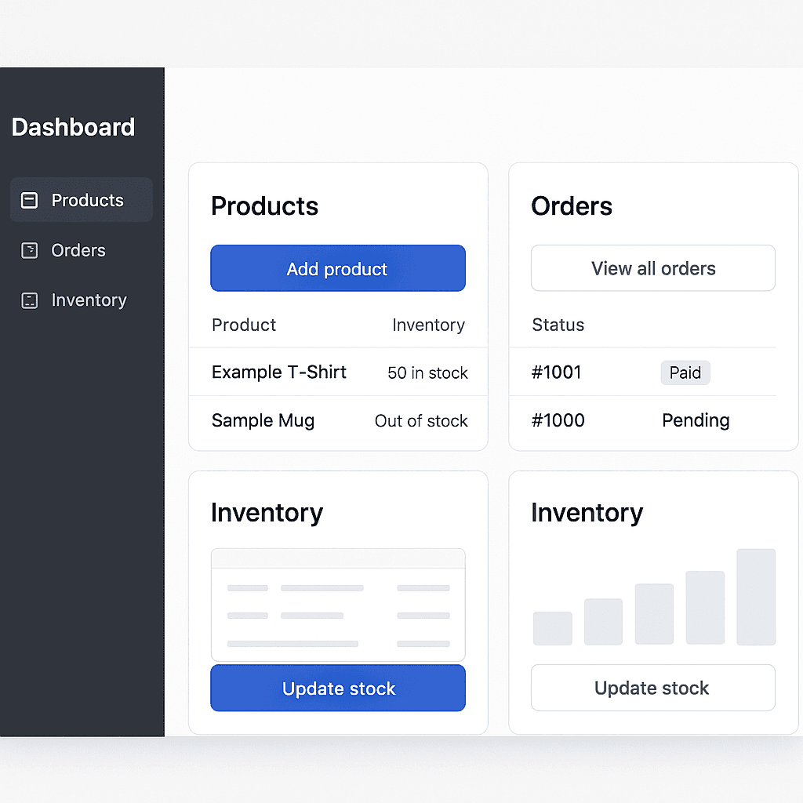
Task: Click the Products sidebar icon
Action: 29,200
